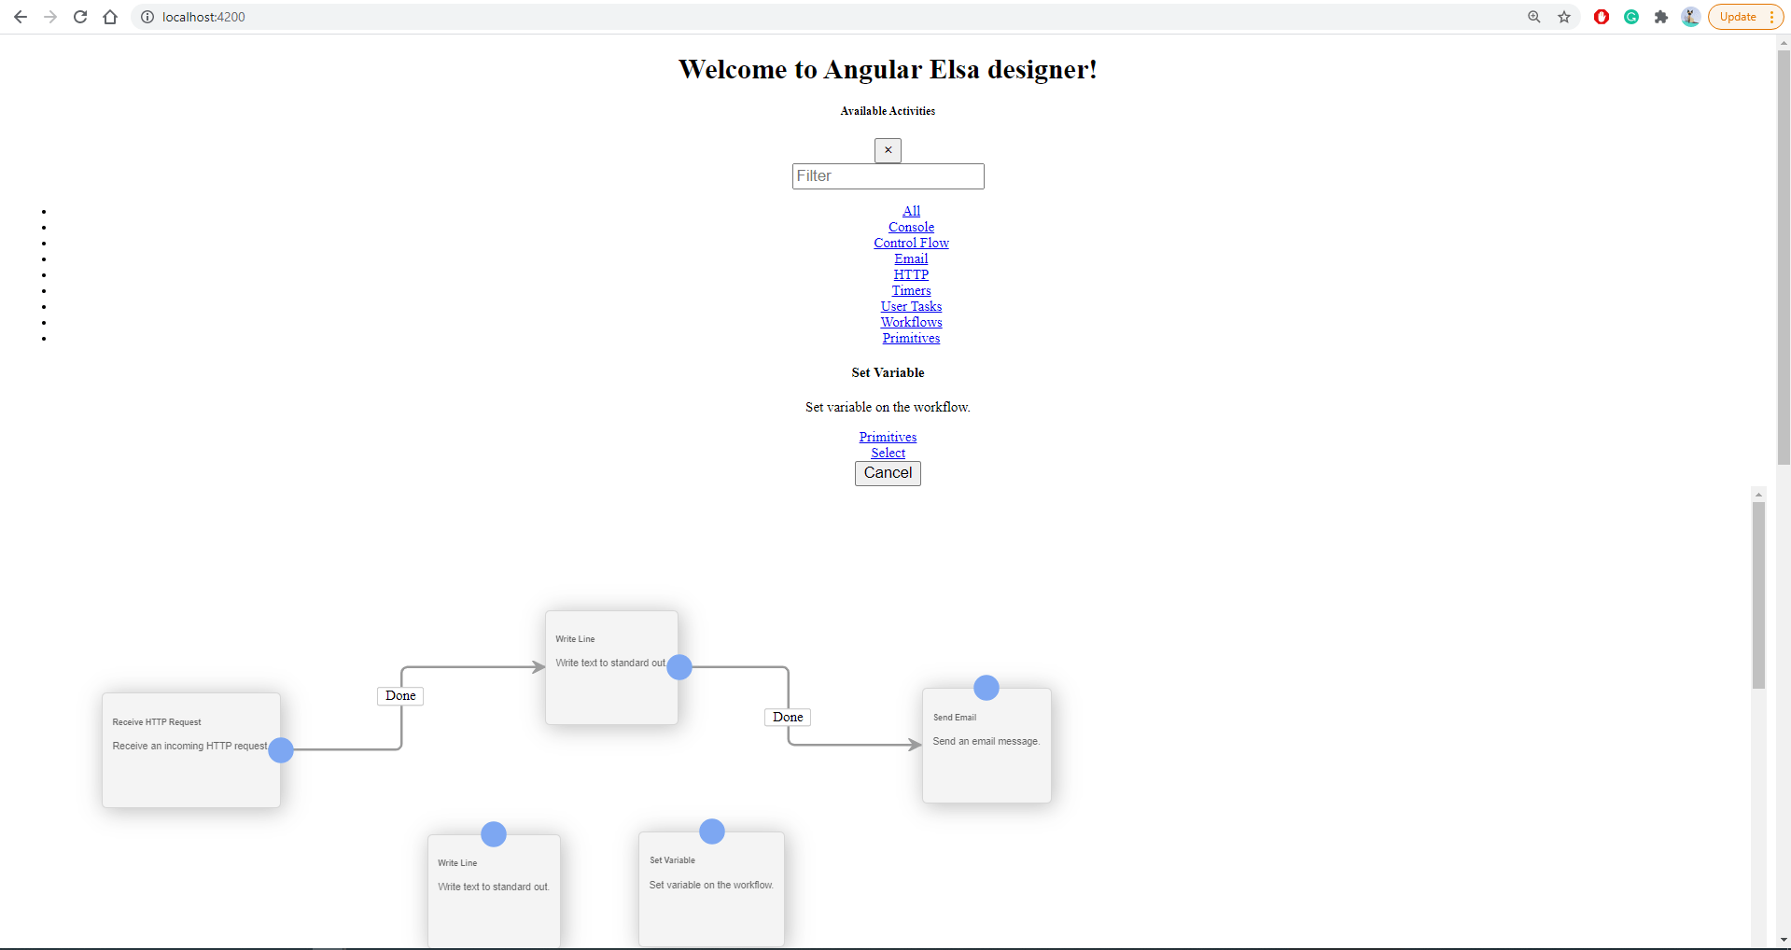1791x950 pixels.
Task: Click the blue connection dot on Set Variable
Action: (711, 831)
